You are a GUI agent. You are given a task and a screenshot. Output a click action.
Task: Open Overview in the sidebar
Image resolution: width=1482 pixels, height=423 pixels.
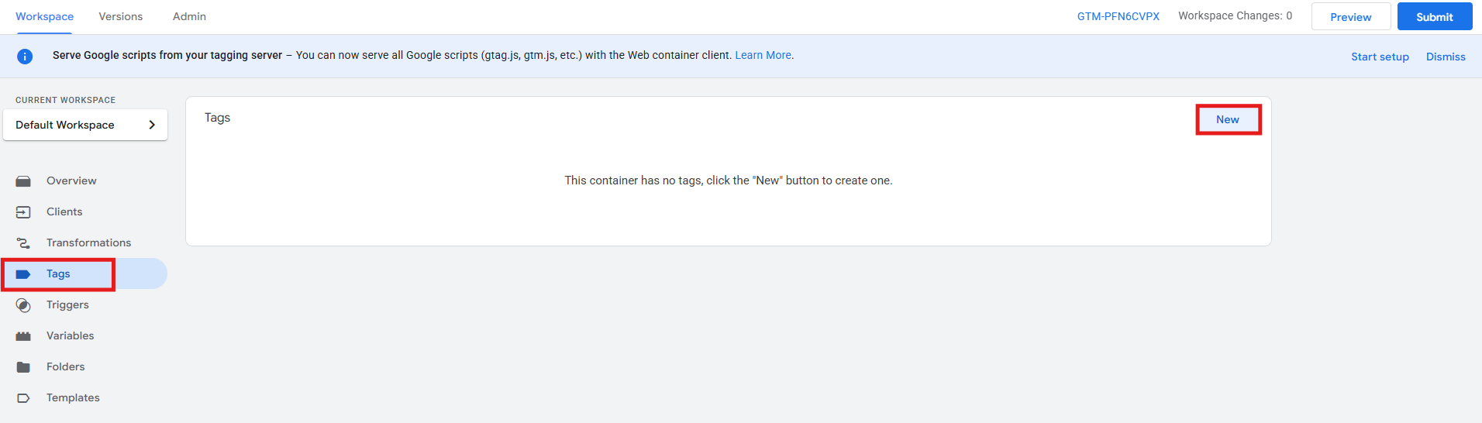pyautogui.click(x=84, y=181)
